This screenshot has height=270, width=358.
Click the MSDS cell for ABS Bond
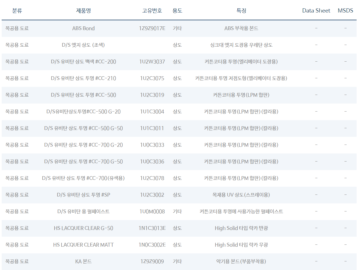tap(345, 28)
